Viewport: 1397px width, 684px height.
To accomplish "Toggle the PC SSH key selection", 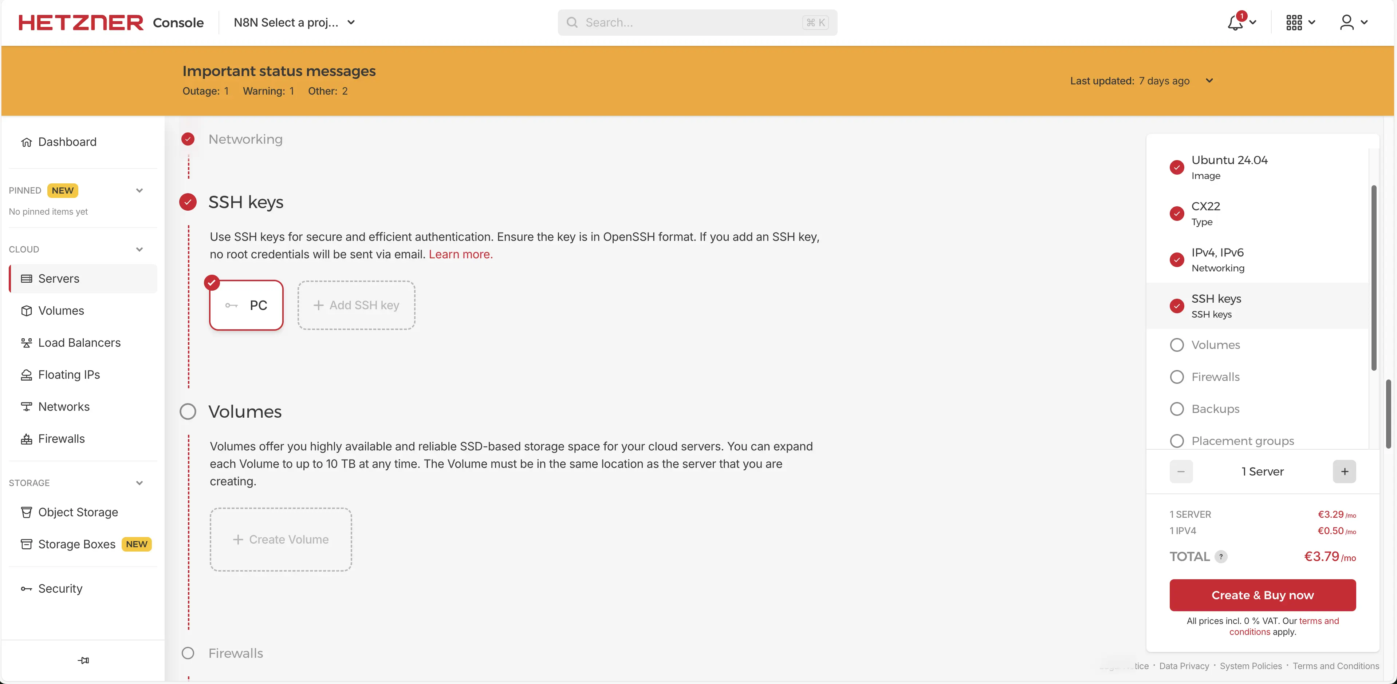I will click(x=246, y=305).
